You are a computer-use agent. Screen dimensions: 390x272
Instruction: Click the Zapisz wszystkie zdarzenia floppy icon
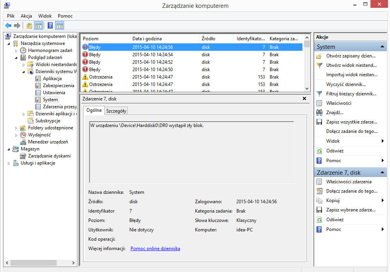pyautogui.click(x=319, y=122)
